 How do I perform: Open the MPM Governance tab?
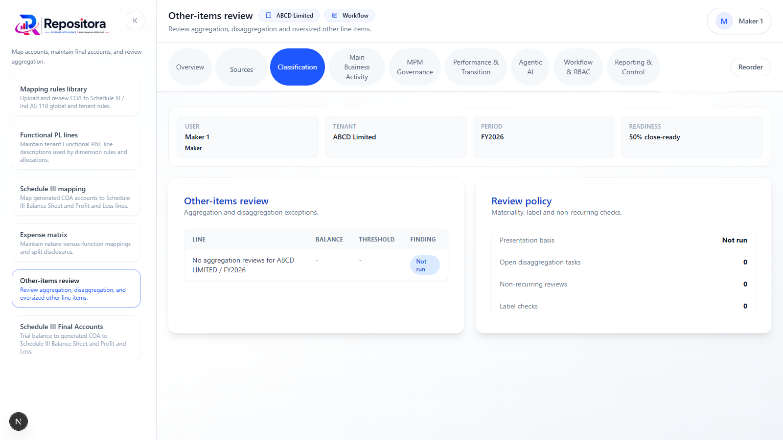tap(415, 67)
